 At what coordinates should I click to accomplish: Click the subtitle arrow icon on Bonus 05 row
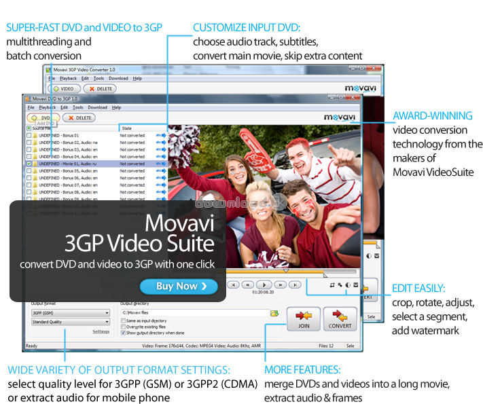[x=161, y=170]
